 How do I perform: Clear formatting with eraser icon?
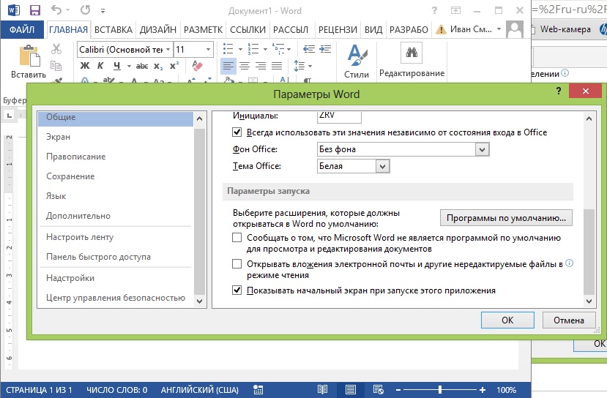197,66
